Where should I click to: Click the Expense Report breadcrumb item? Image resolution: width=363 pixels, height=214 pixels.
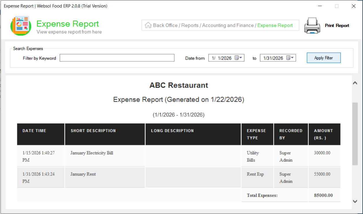[x=275, y=25]
